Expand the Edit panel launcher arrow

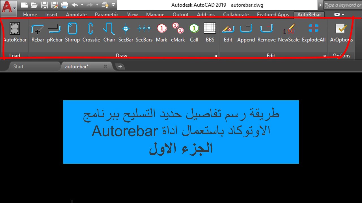325,56
